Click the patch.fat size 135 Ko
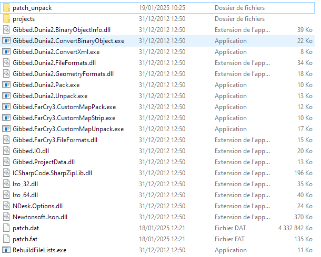This screenshot has width=321, height=257. coord(304,239)
